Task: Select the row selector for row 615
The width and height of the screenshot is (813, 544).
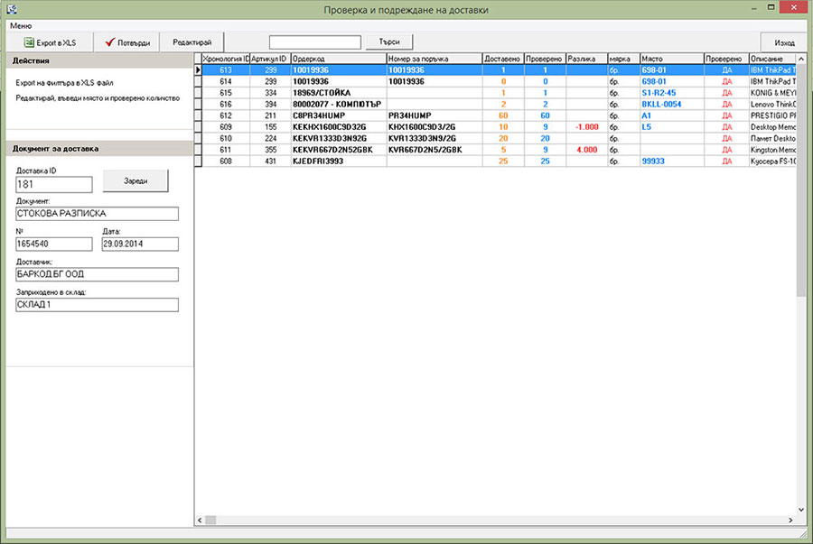Action: coord(198,93)
